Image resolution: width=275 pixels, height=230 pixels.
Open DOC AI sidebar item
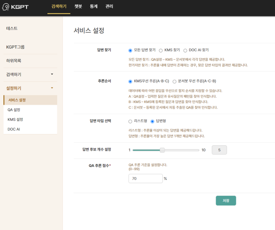point(14,129)
